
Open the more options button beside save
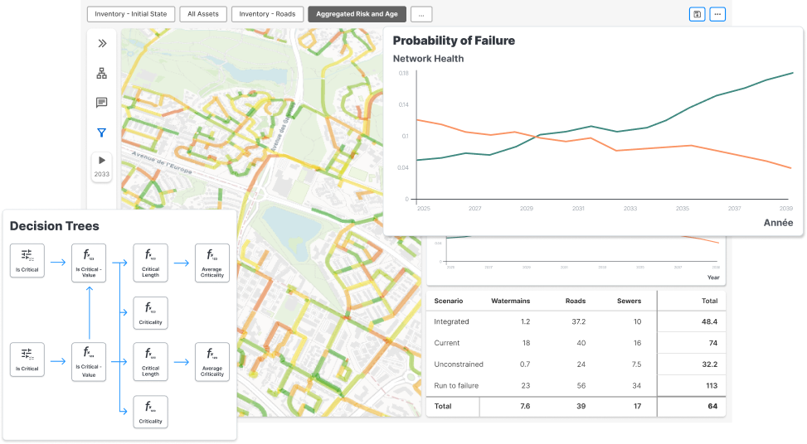tap(717, 14)
